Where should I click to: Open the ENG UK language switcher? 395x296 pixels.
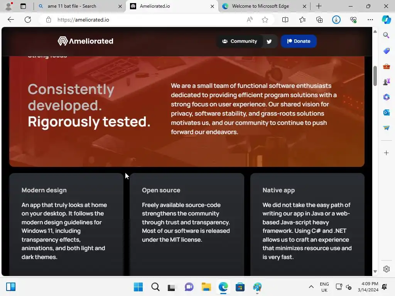(x=324, y=287)
